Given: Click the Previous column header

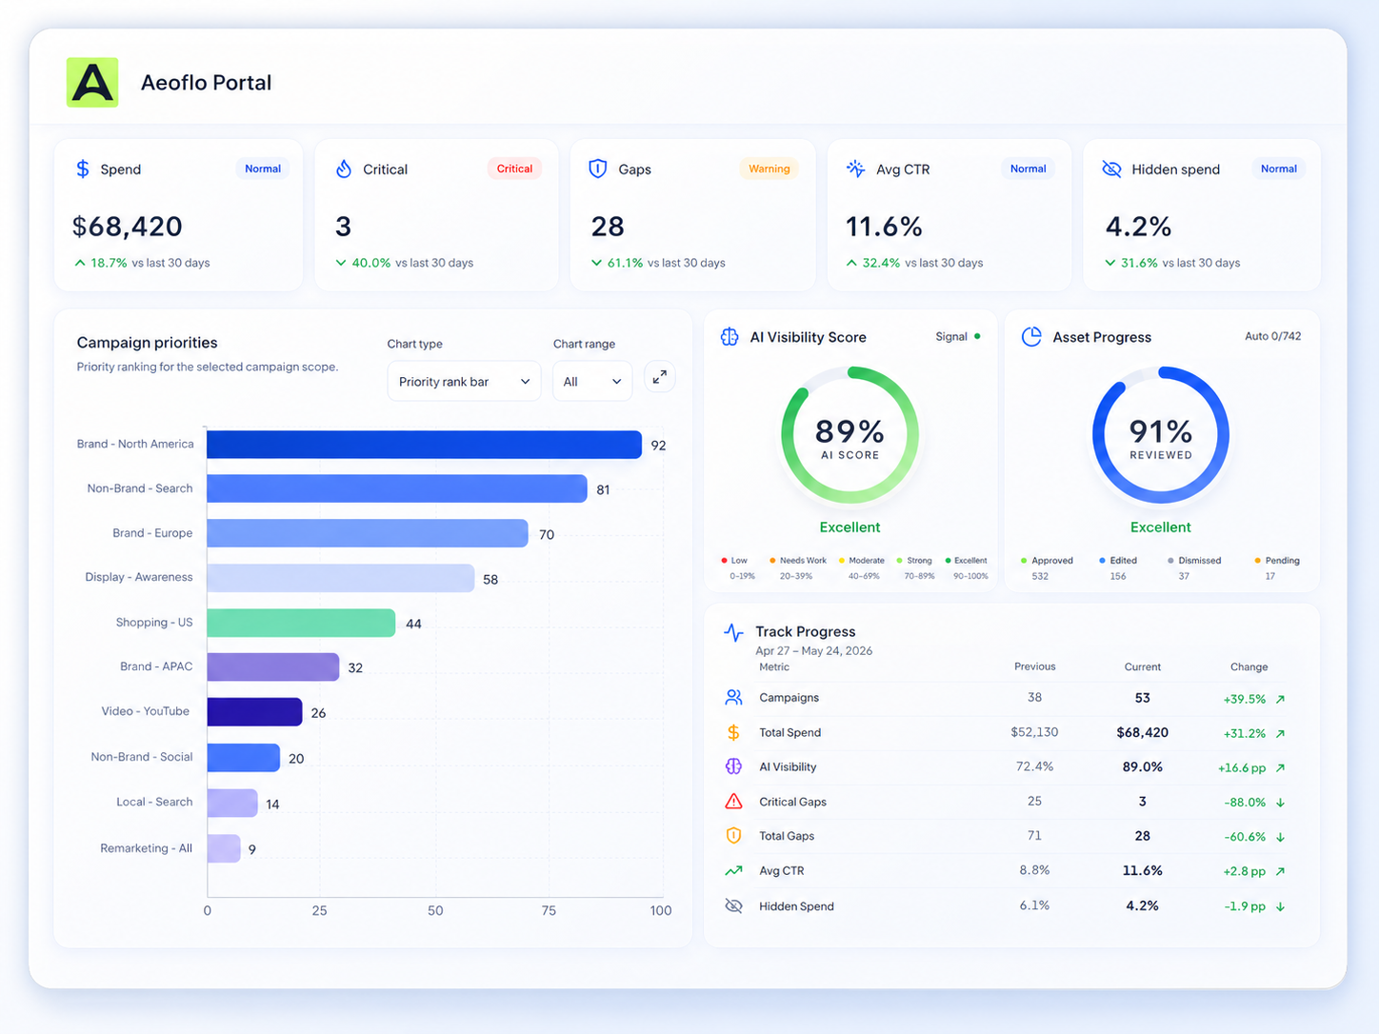Looking at the screenshot, I should (1035, 666).
